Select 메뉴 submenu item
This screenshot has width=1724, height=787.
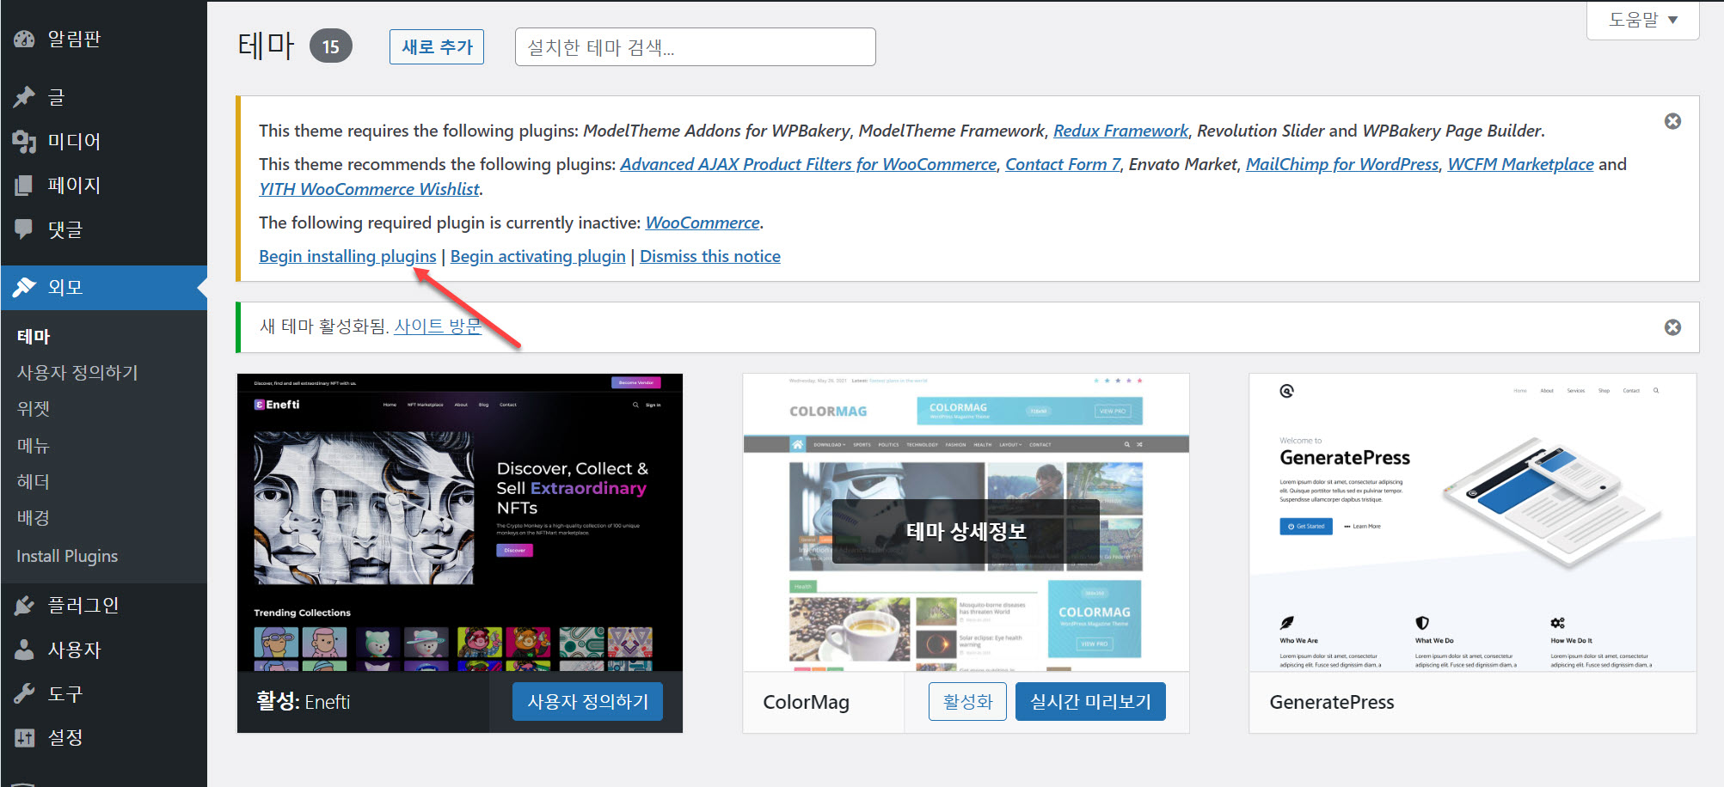pyautogui.click(x=34, y=446)
